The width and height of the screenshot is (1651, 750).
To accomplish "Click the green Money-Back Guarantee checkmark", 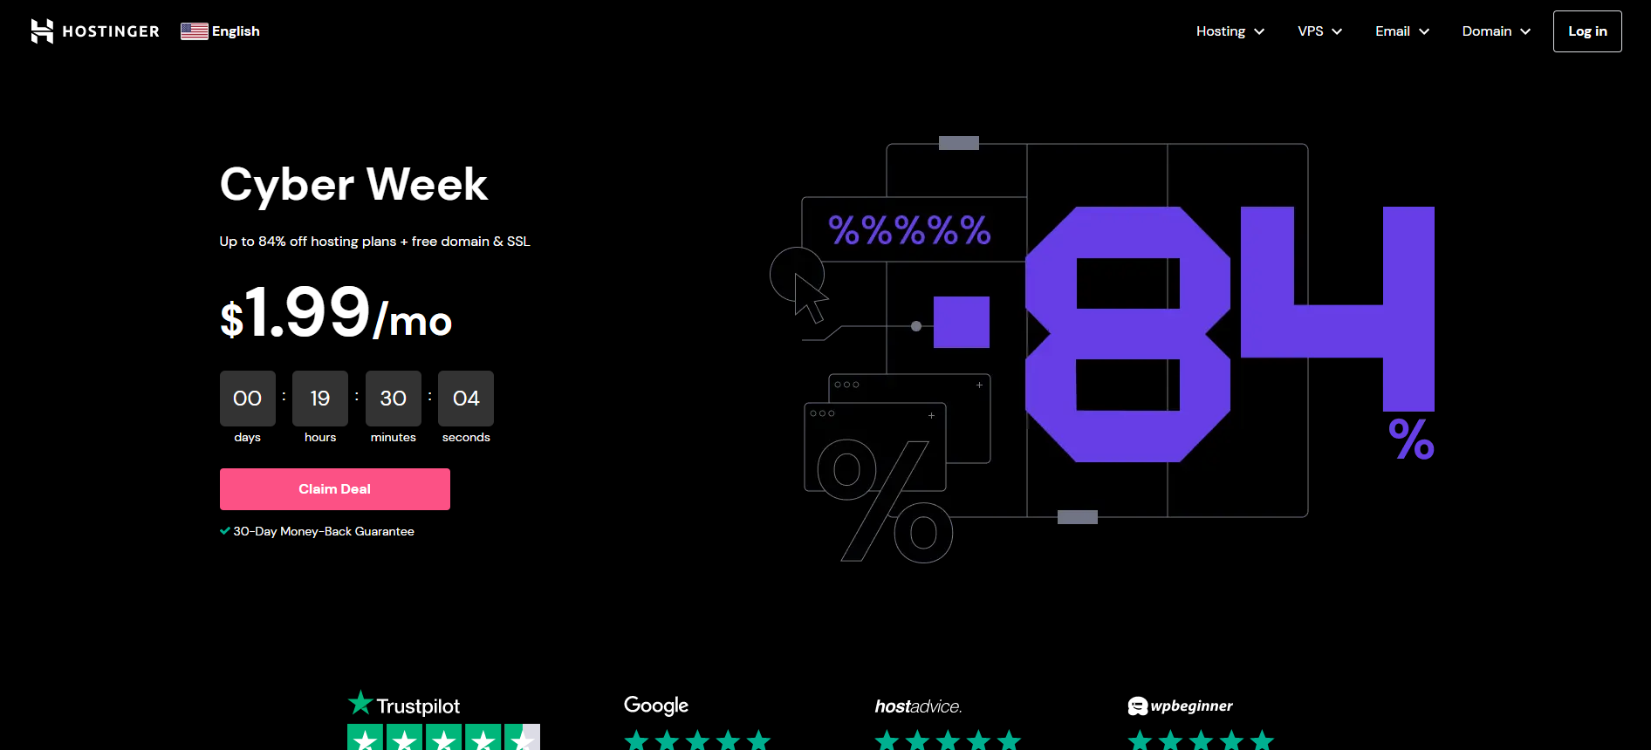I will [225, 531].
